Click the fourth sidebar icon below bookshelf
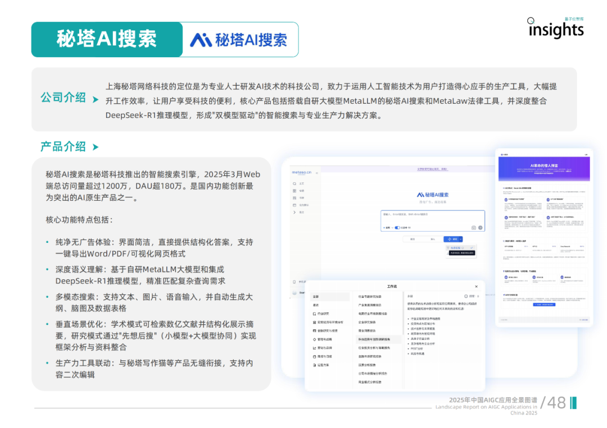This screenshot has width=607, height=428. tap(295, 205)
